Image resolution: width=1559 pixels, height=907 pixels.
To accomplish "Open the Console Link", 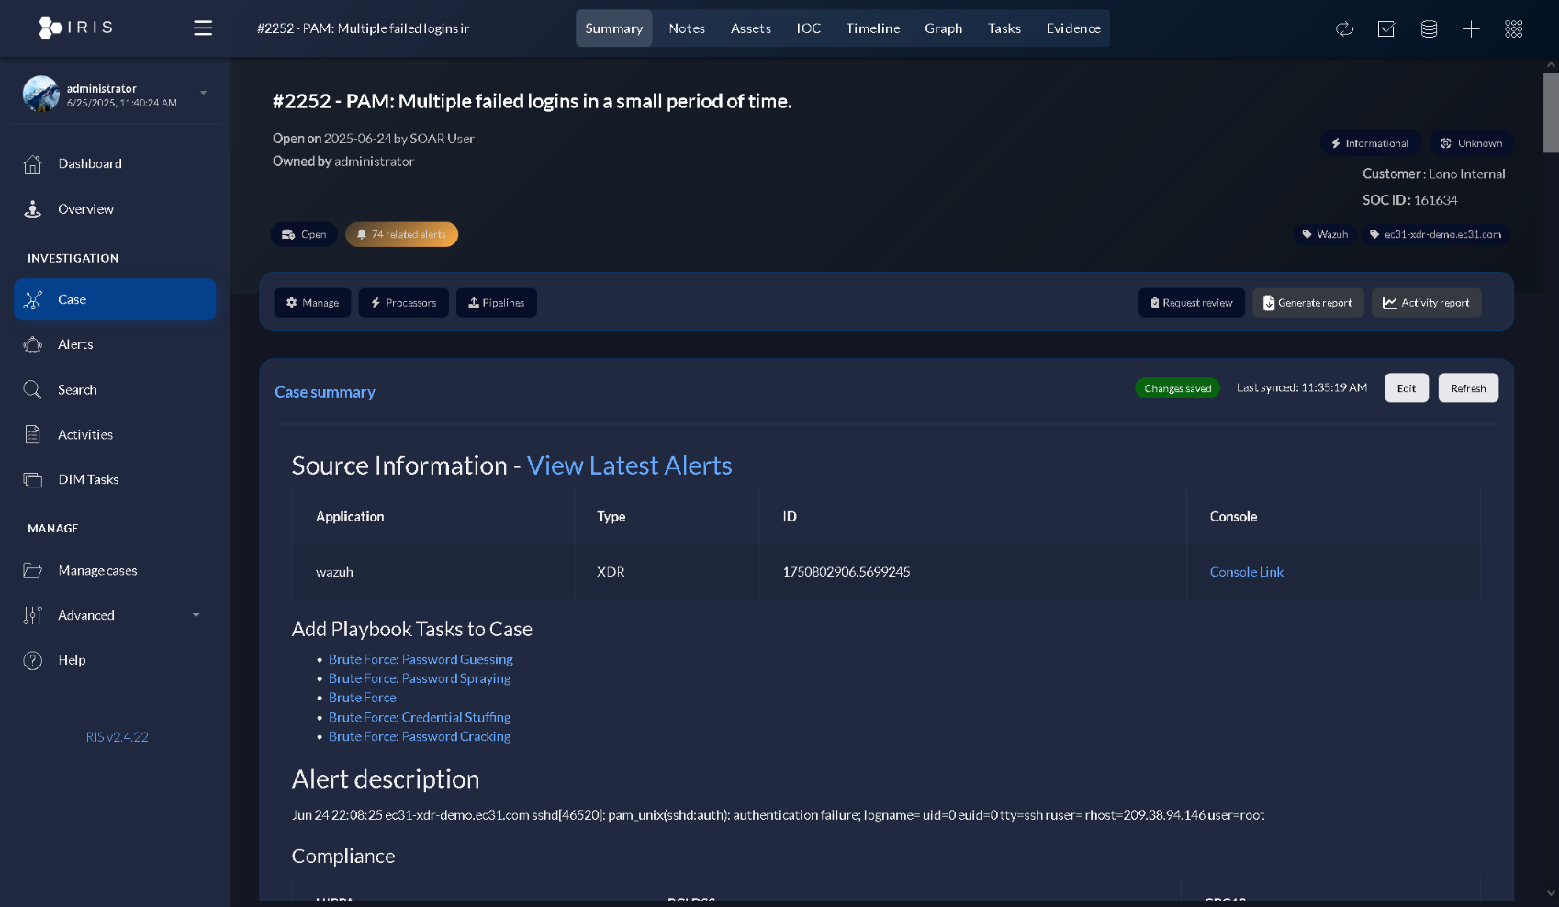I will click(x=1246, y=572).
